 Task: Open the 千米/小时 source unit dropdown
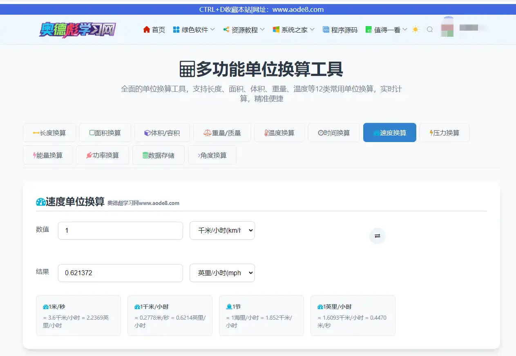pyautogui.click(x=222, y=231)
